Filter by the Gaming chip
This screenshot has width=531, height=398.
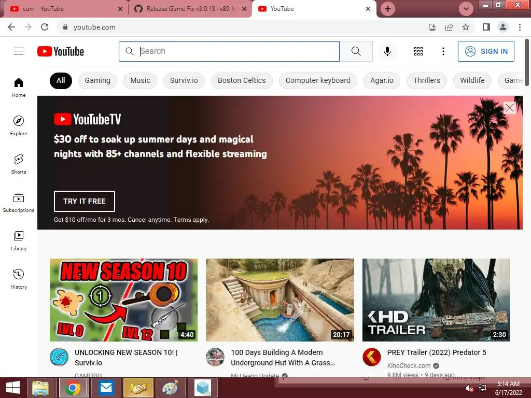(x=97, y=80)
